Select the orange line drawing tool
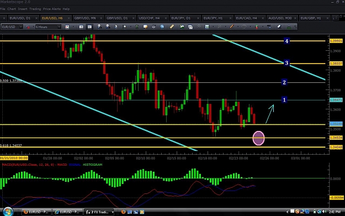Image resolution: width=345 pixels, height=216 pixels. [232, 27]
